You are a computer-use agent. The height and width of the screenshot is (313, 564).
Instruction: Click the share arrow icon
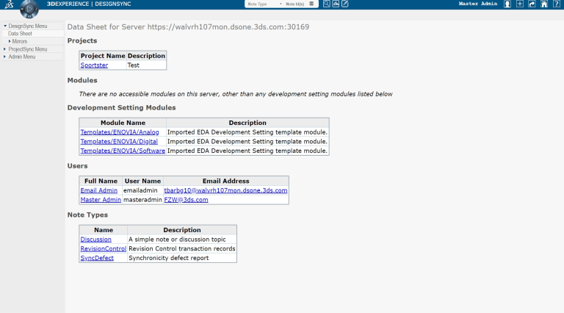coord(532,4)
